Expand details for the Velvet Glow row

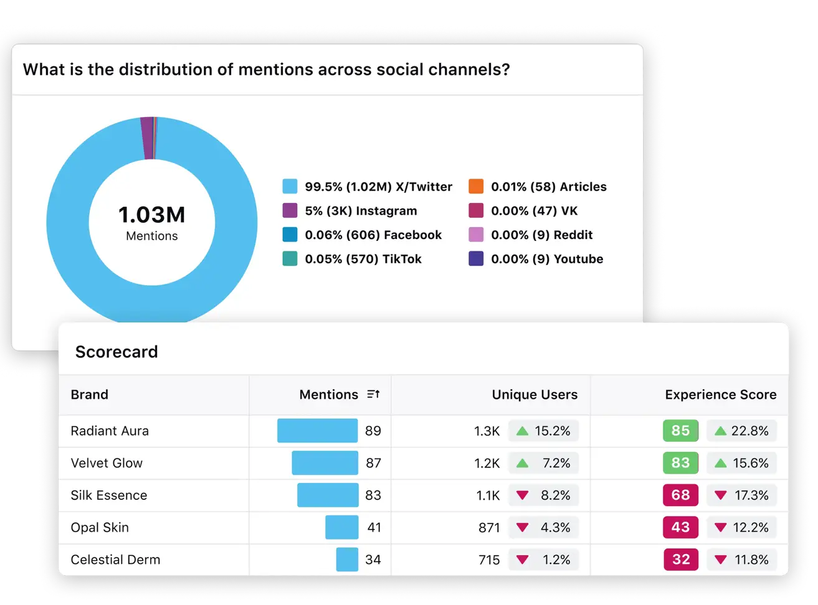106,463
